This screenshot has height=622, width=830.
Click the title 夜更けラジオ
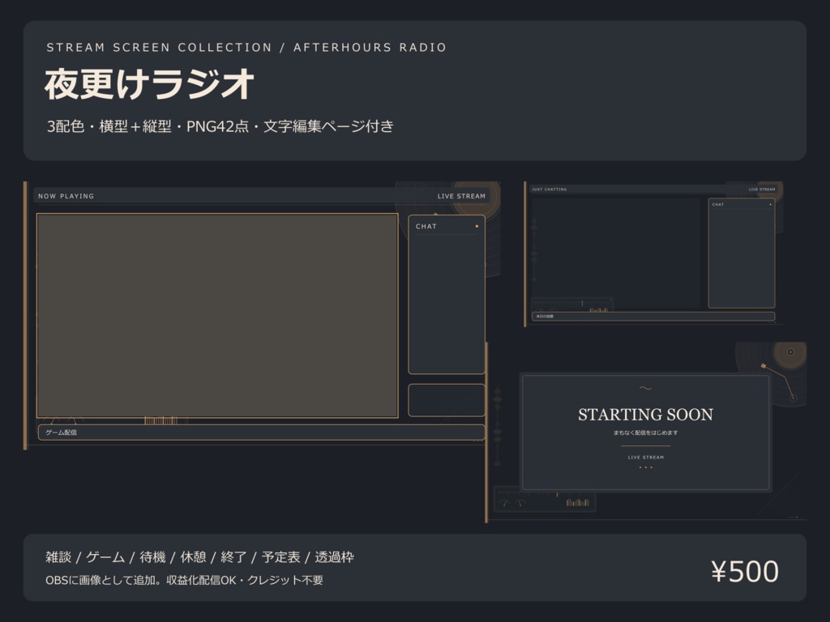pyautogui.click(x=149, y=84)
